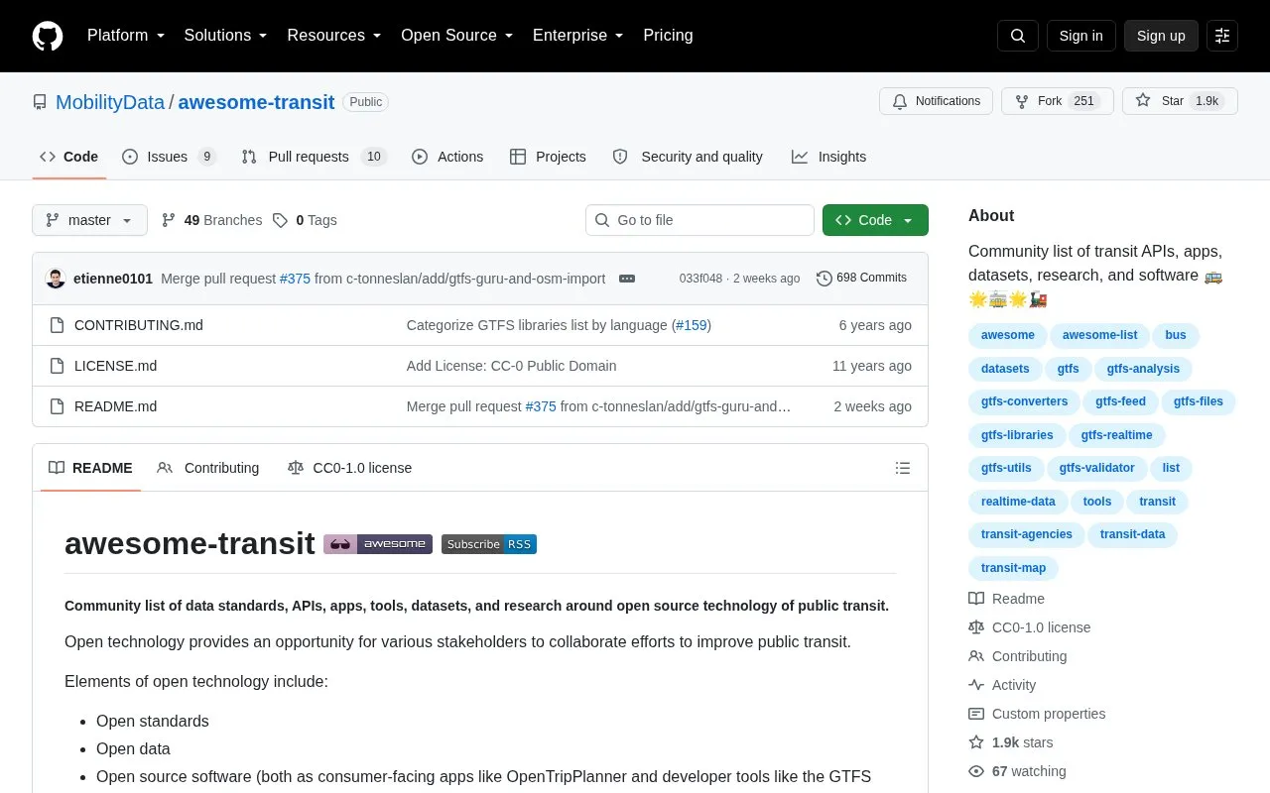Open the Issues tab

click(x=169, y=157)
